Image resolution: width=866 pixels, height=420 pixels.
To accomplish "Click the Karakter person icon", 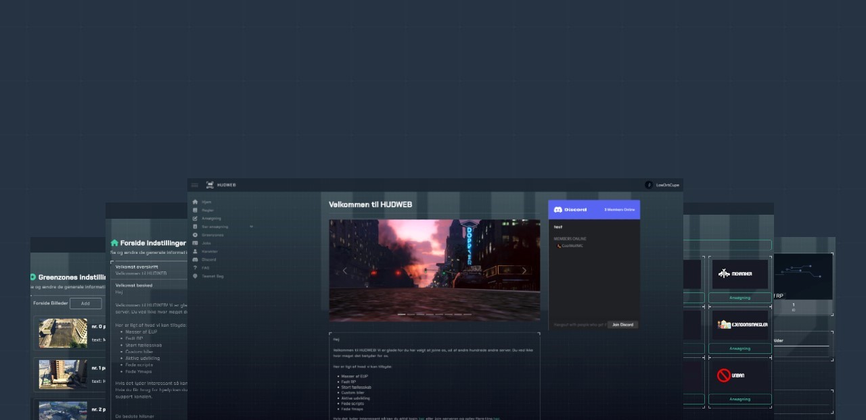I will click(x=196, y=251).
